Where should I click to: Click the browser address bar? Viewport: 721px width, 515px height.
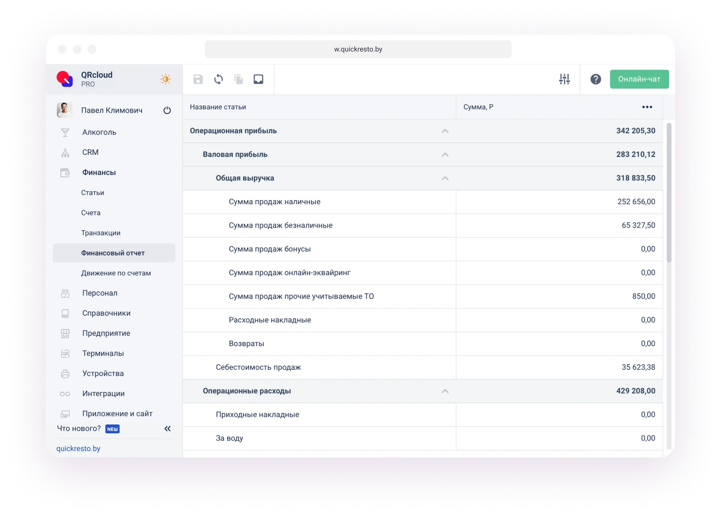pos(358,49)
